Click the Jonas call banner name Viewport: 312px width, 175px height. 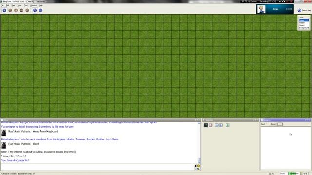(275, 9)
